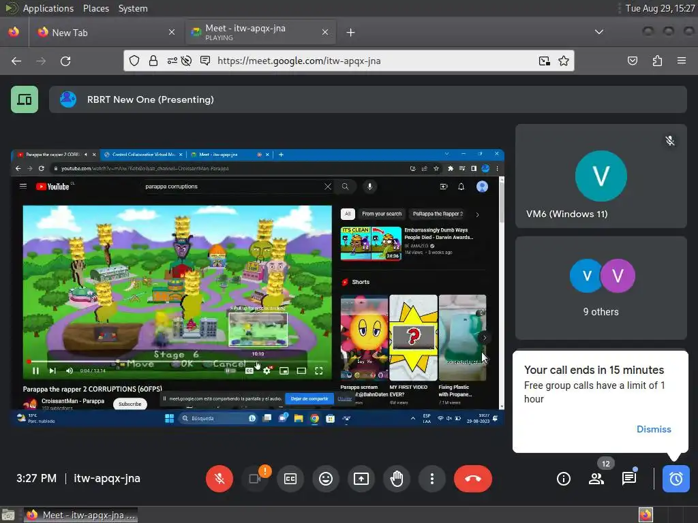This screenshot has height=523, width=698.
Task: Click the shared screen presentation area
Action: click(x=257, y=288)
